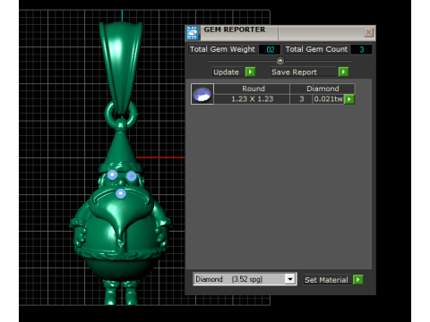430x322 pixels.
Task: Click the Total Gem Weight value .02
Action: click(x=270, y=49)
